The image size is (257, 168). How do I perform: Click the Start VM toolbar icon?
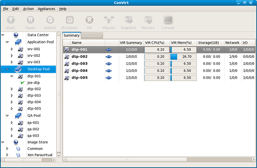(x=10, y=20)
